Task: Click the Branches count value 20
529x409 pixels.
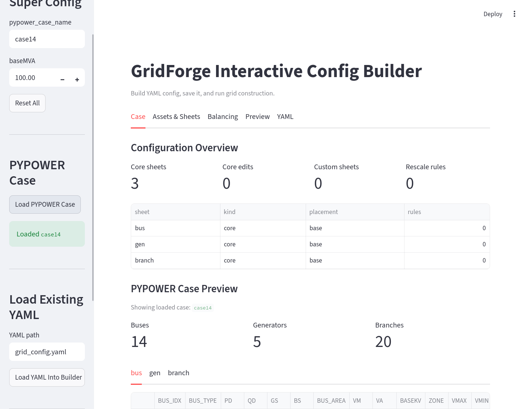Action: pos(383,342)
